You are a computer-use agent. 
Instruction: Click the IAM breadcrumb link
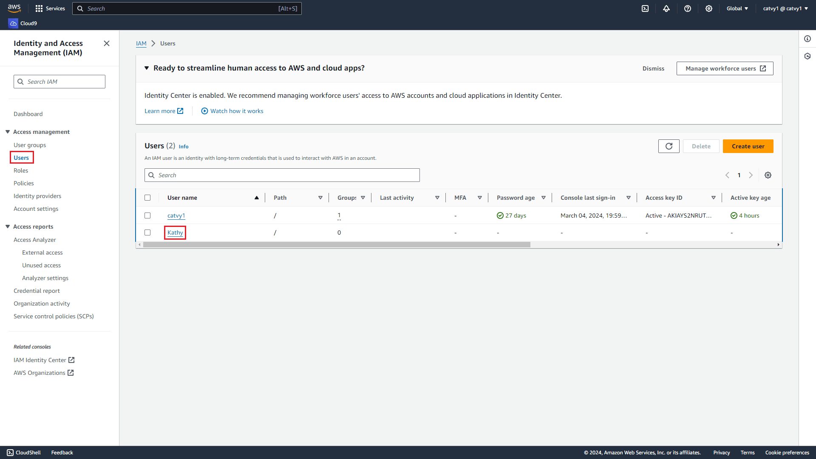141,43
